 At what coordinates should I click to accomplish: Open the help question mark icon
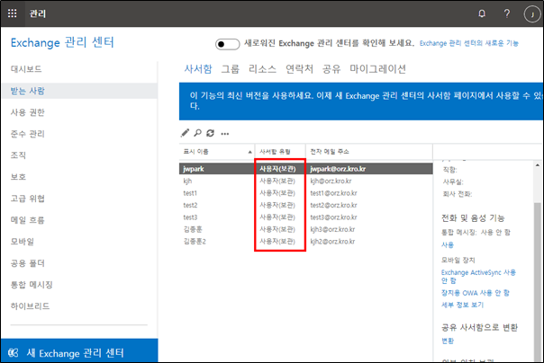507,13
